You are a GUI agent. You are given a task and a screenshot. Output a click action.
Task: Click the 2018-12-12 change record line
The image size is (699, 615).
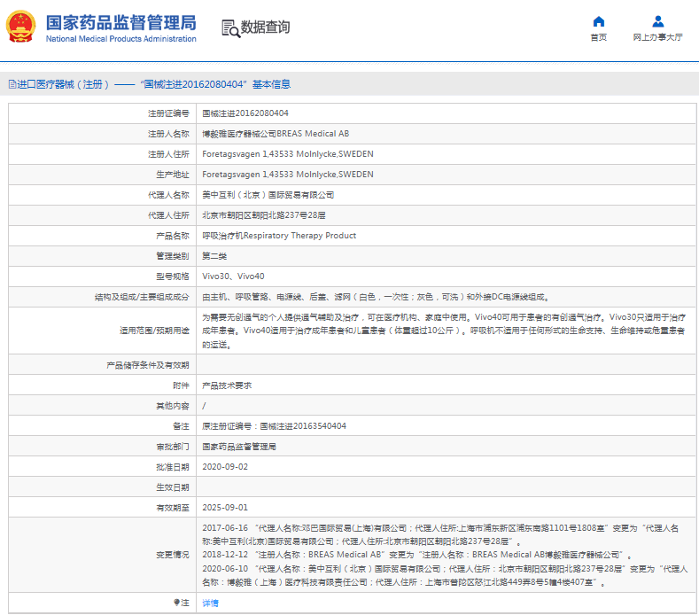click(x=416, y=555)
